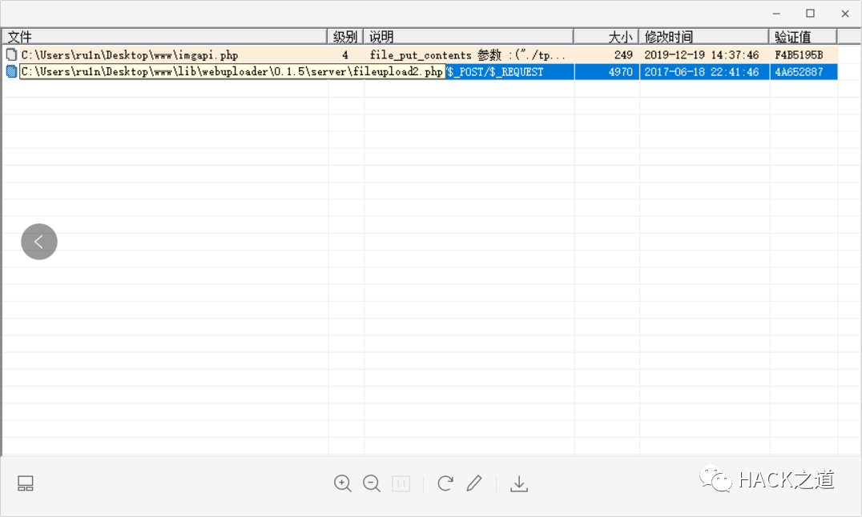Image resolution: width=862 pixels, height=517 pixels.
Task: Open the pencil edit tool
Action: (474, 483)
